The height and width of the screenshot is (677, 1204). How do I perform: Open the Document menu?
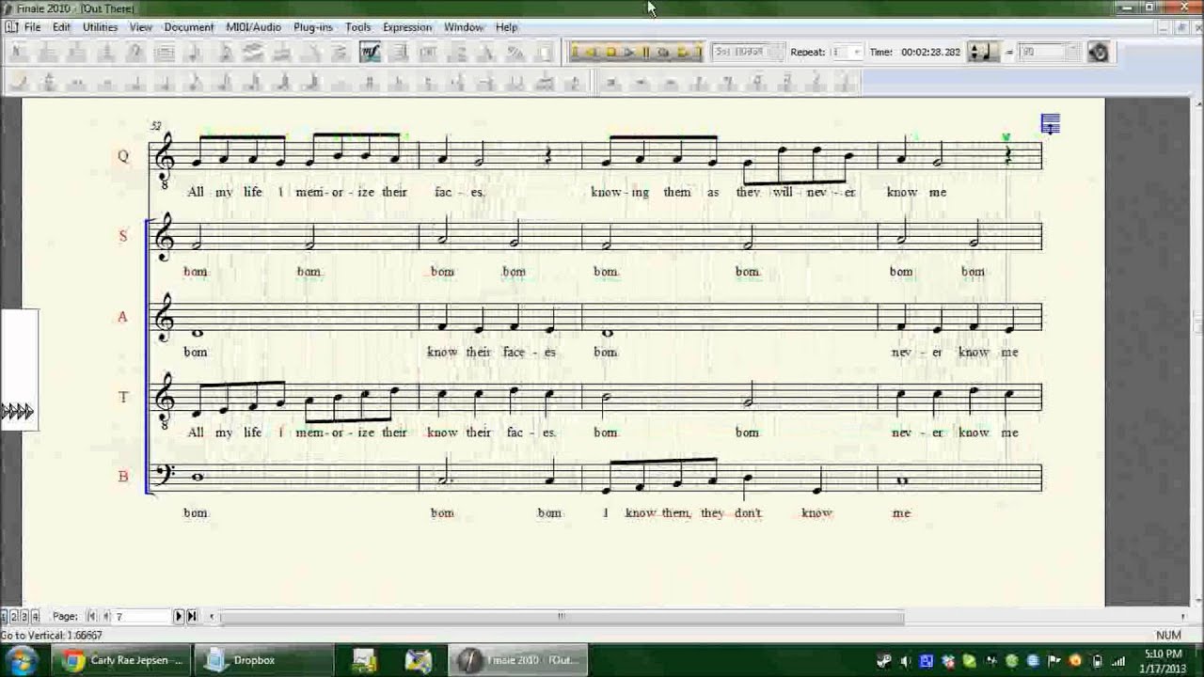(x=189, y=27)
